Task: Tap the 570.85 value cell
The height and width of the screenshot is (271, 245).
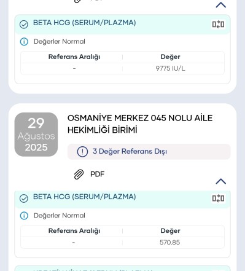Action: pyautogui.click(x=170, y=243)
